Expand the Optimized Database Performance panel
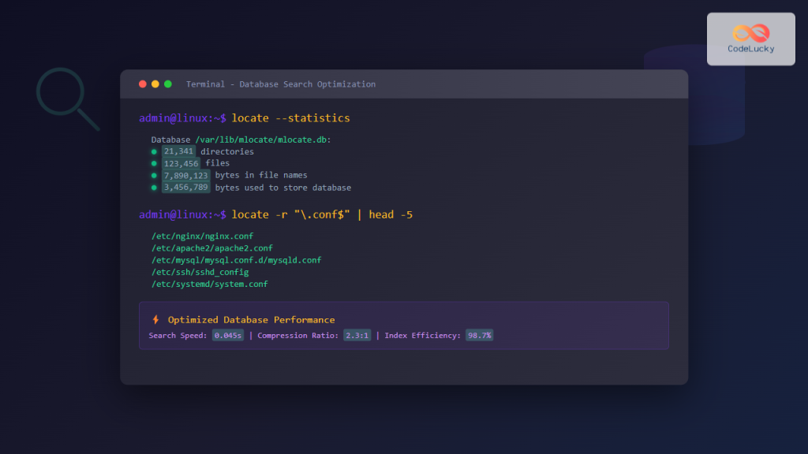 pos(403,326)
